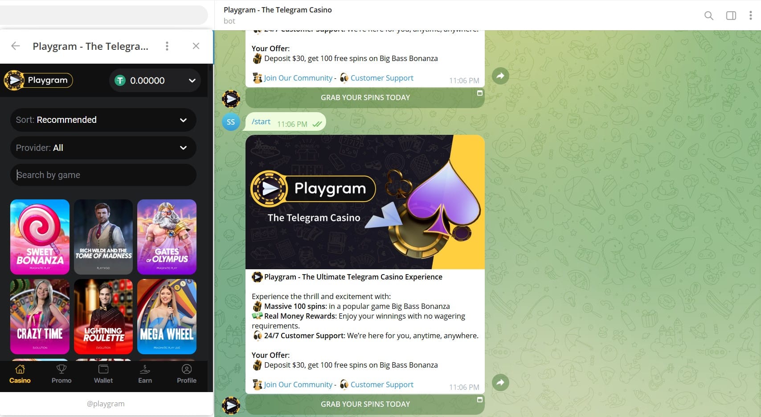The width and height of the screenshot is (761, 417).
Task: Open the upper Customer Support link
Action: 382,78
